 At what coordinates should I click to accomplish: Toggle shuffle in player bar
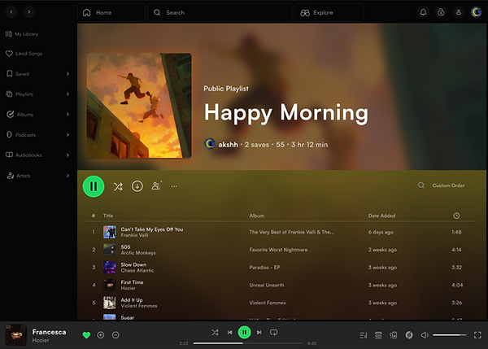click(x=215, y=333)
